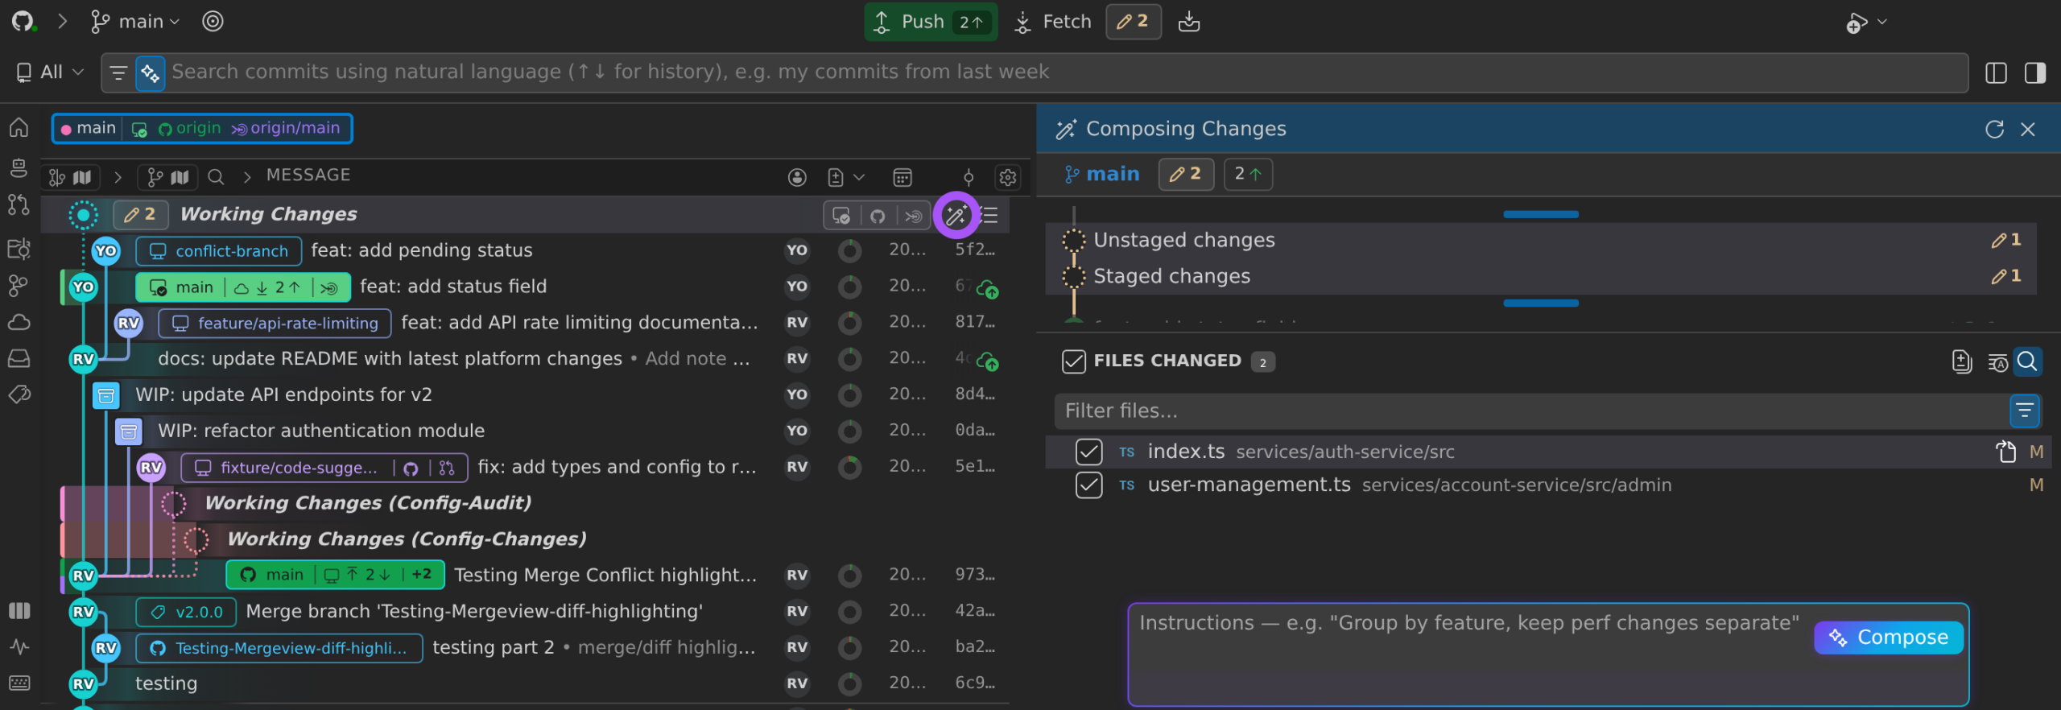Select the Staged changes row
The image size is (2061, 710).
1540,276
